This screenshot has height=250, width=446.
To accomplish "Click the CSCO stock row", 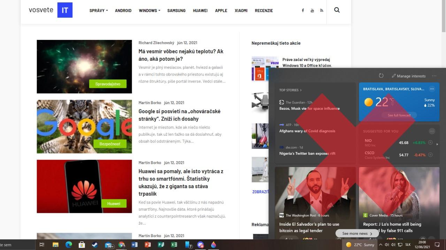I will [399, 155].
